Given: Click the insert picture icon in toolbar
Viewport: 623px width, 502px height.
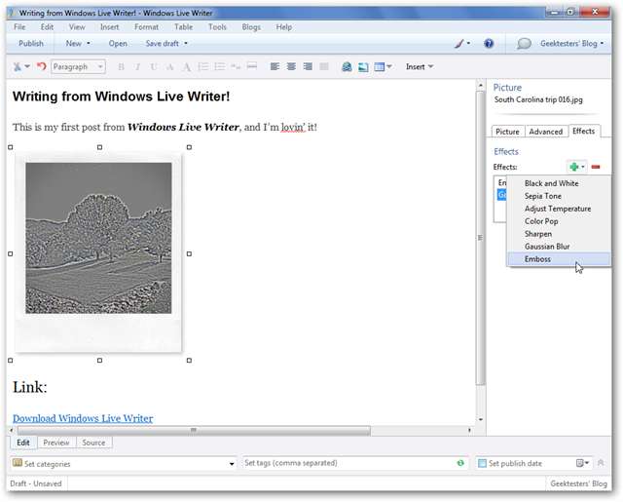Looking at the screenshot, I should coord(364,67).
